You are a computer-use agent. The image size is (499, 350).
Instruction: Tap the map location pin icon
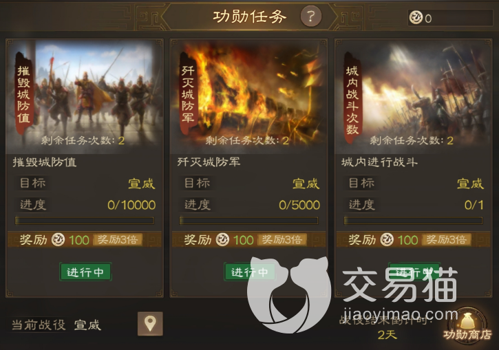(x=150, y=324)
